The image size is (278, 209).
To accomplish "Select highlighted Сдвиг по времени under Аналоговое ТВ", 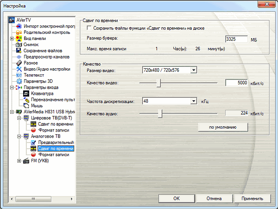I will (x=56, y=149).
